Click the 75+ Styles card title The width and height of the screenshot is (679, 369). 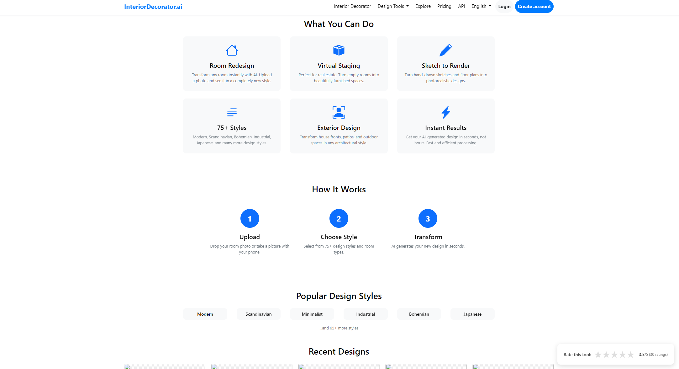pos(232,128)
